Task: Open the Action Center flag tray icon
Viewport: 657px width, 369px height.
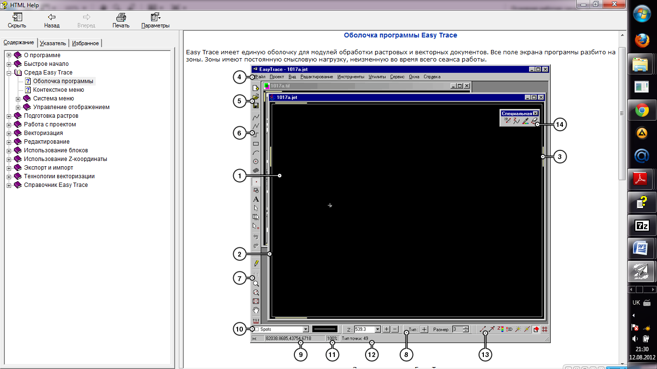Action: click(x=635, y=328)
